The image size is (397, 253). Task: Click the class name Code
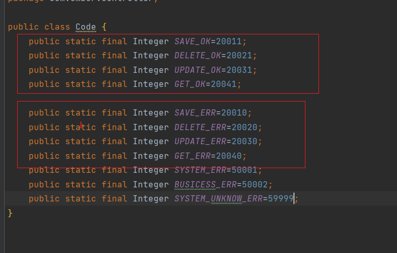pyautogui.click(x=86, y=27)
